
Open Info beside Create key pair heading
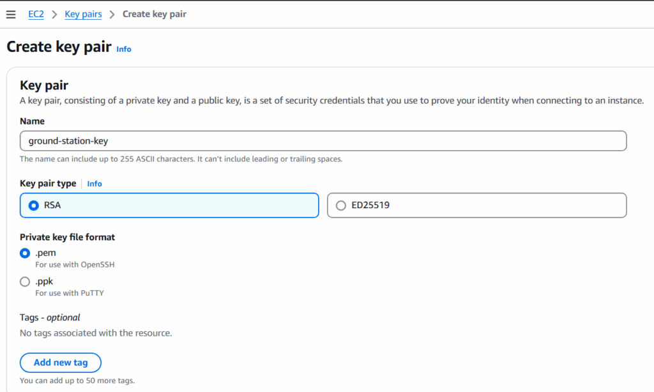(x=124, y=49)
